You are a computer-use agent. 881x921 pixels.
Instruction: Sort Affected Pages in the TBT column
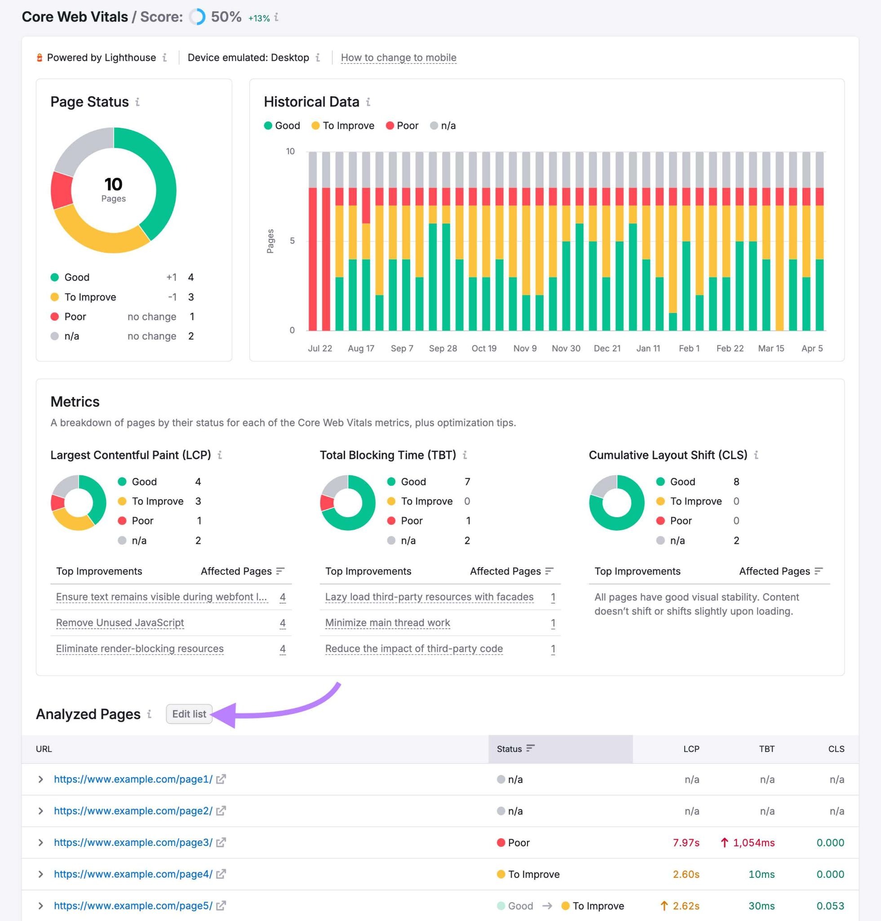pos(549,571)
